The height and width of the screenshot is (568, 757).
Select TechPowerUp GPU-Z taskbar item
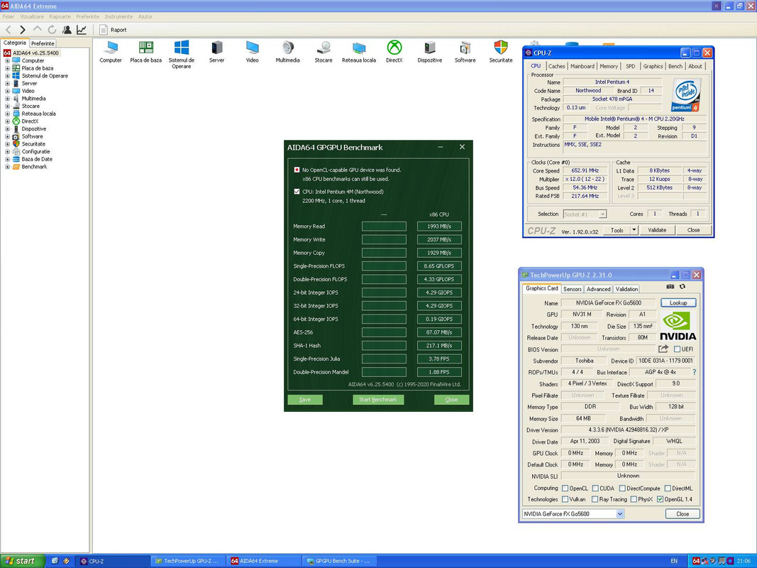click(187, 561)
